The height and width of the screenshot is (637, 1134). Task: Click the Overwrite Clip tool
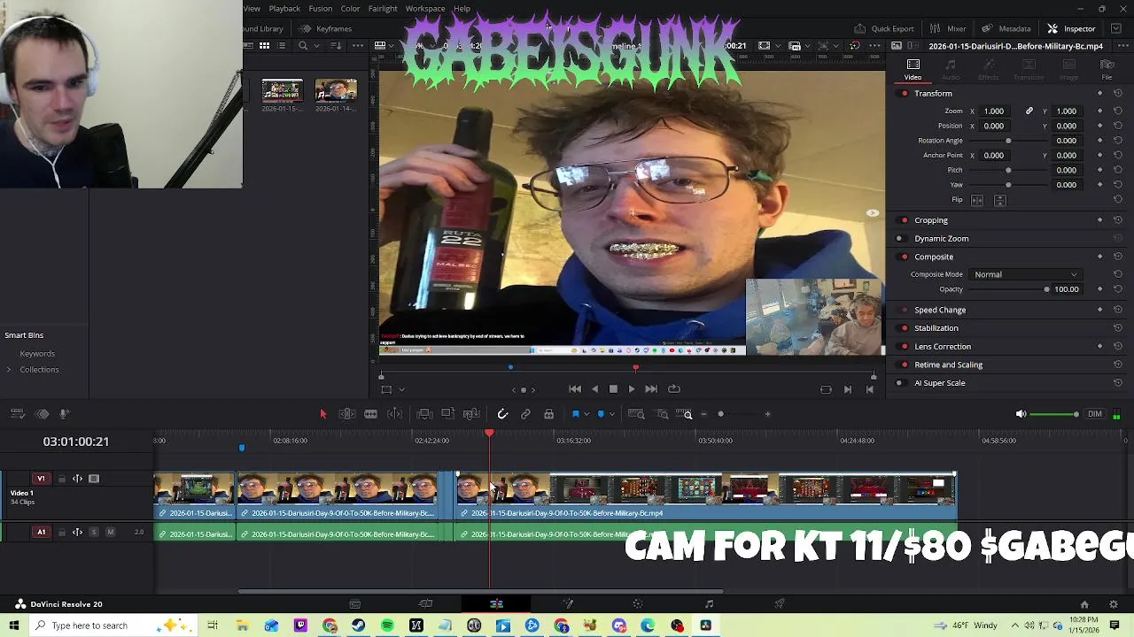pos(447,414)
